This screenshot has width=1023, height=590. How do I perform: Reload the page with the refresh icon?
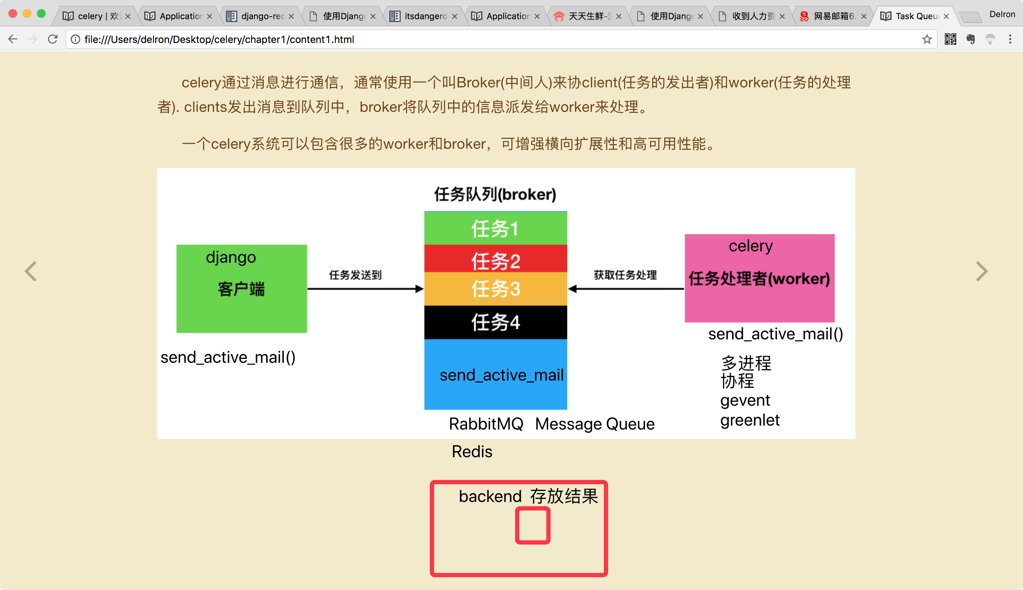[x=53, y=39]
